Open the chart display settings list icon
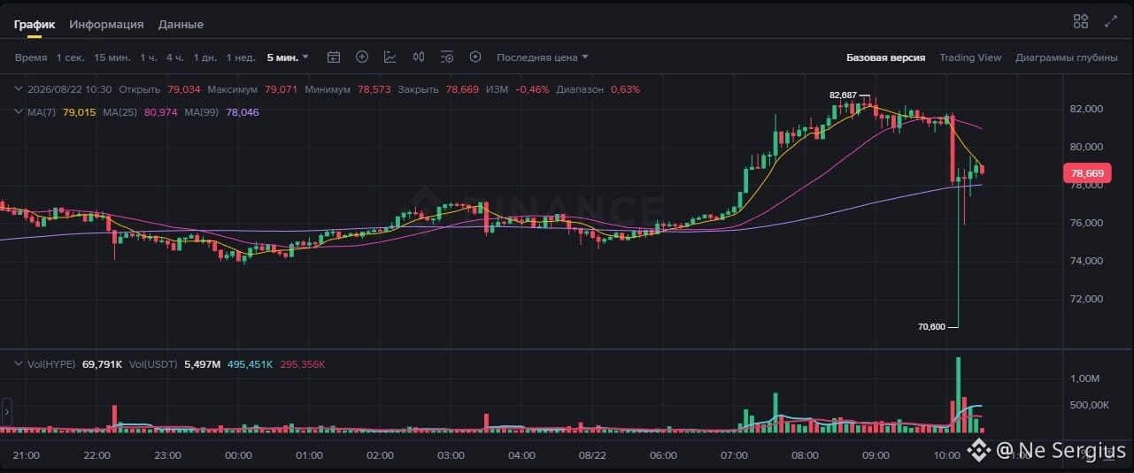 (x=447, y=57)
